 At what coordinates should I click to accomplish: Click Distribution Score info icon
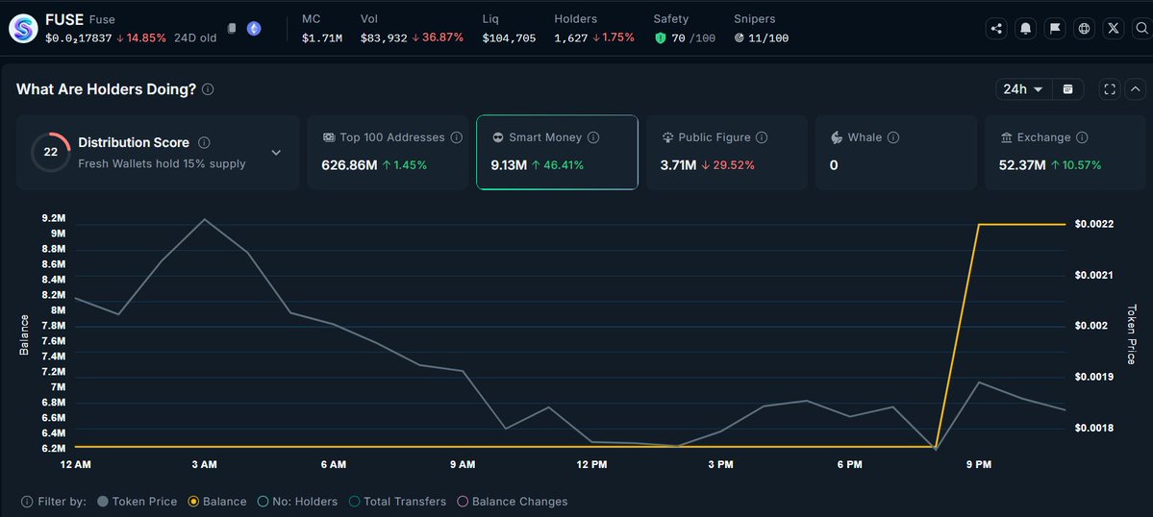pyautogui.click(x=205, y=142)
